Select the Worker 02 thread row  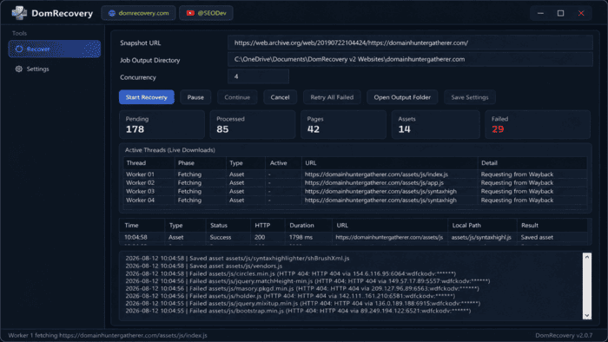point(355,183)
